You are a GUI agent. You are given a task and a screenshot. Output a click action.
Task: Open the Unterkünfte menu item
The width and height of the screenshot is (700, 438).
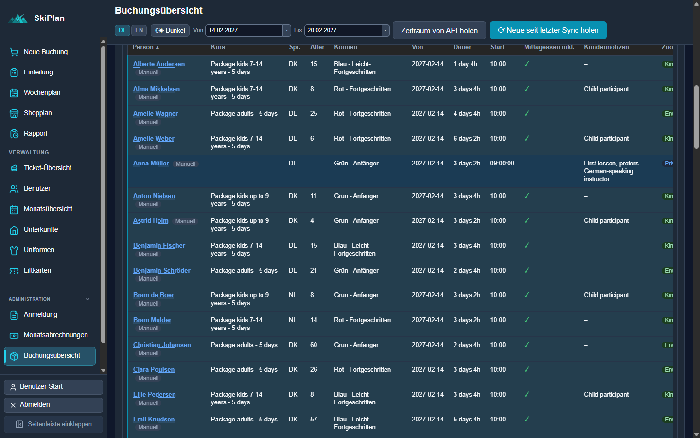pos(50,229)
